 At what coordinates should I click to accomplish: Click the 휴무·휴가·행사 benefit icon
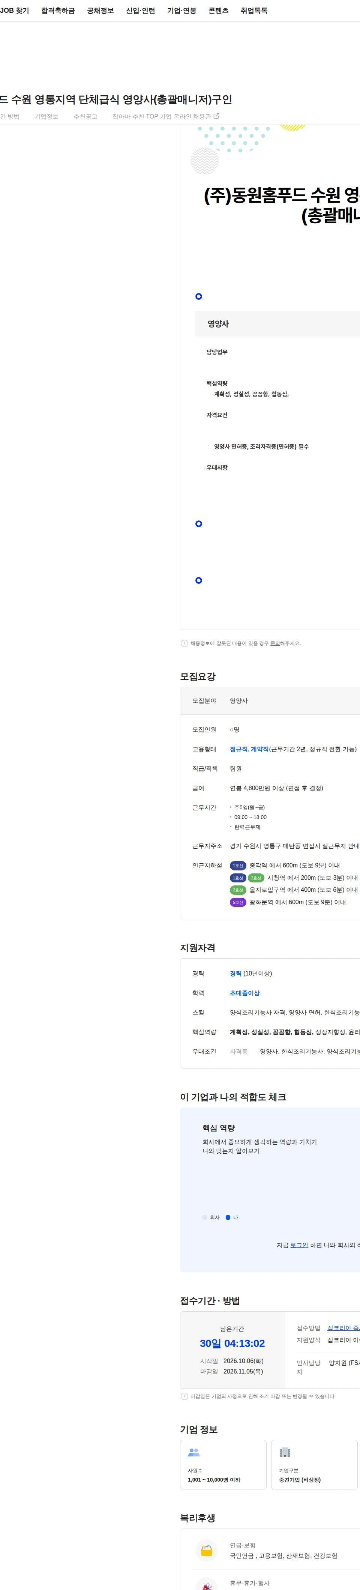click(x=207, y=1584)
